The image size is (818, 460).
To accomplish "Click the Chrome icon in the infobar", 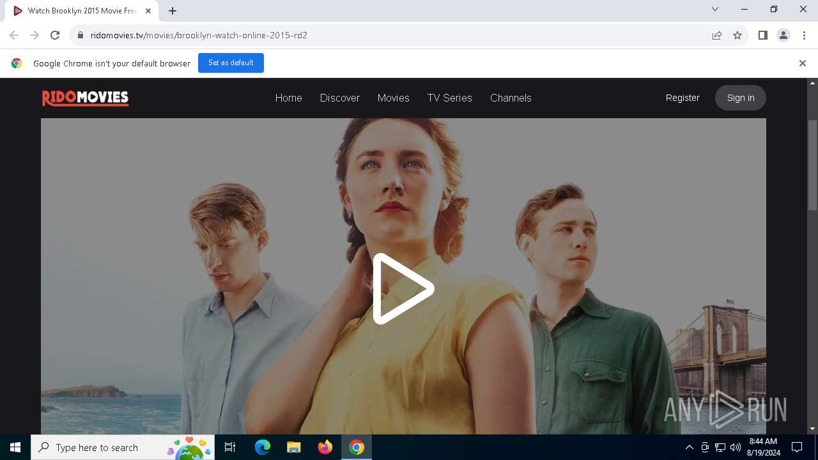I will click(x=17, y=63).
